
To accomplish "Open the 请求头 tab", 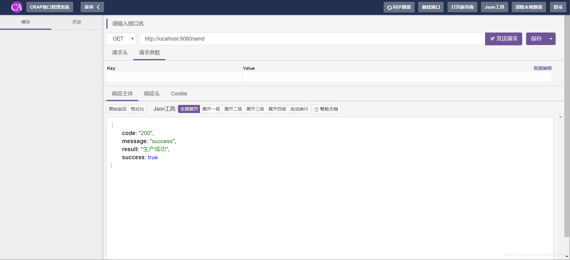I will tap(120, 53).
